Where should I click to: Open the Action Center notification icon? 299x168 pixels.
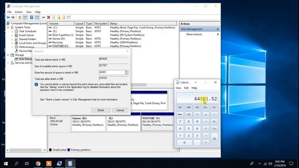(x=291, y=164)
